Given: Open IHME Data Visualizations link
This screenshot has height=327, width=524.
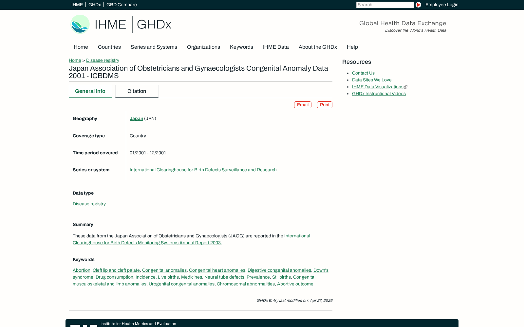Looking at the screenshot, I should [x=378, y=87].
